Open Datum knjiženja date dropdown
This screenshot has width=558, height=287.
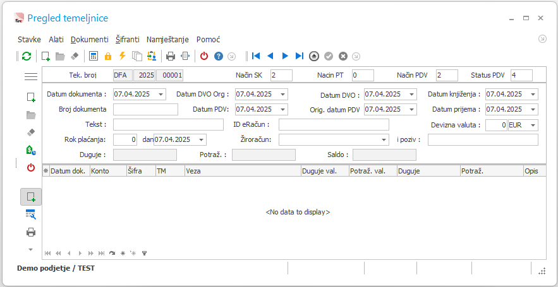pyautogui.click(x=533, y=94)
